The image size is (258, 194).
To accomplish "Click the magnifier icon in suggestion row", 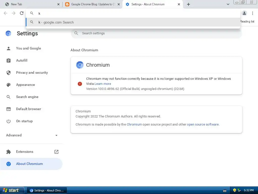I will [x=32, y=22].
